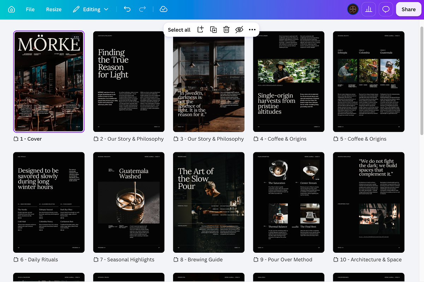
Task: Click the '6 - Daily Rituals' title
Action: point(39,260)
